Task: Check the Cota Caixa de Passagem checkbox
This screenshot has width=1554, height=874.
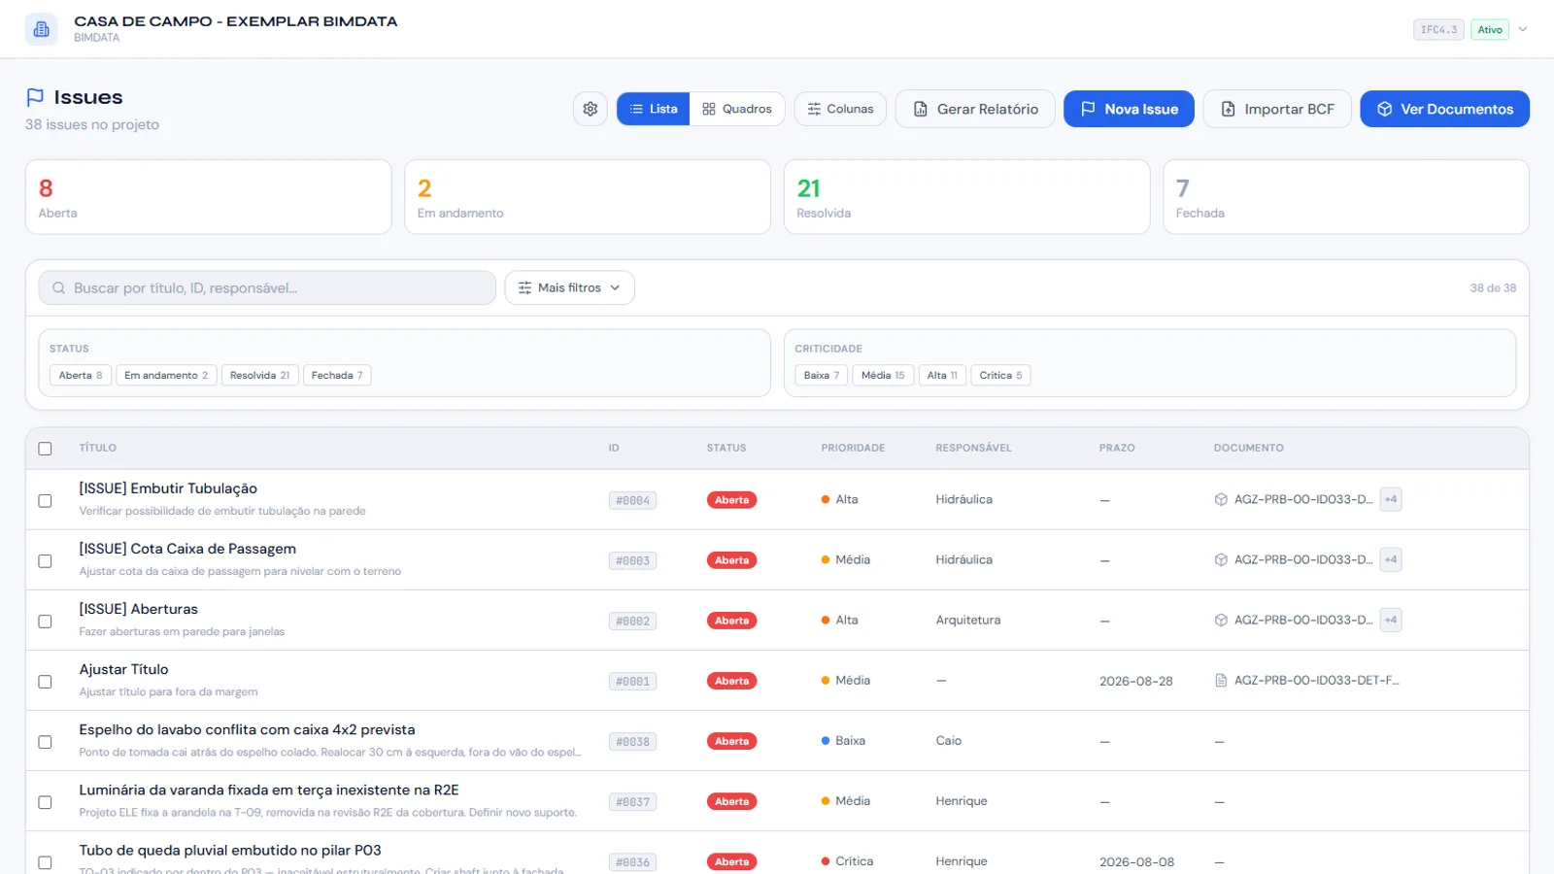Action: point(45,560)
